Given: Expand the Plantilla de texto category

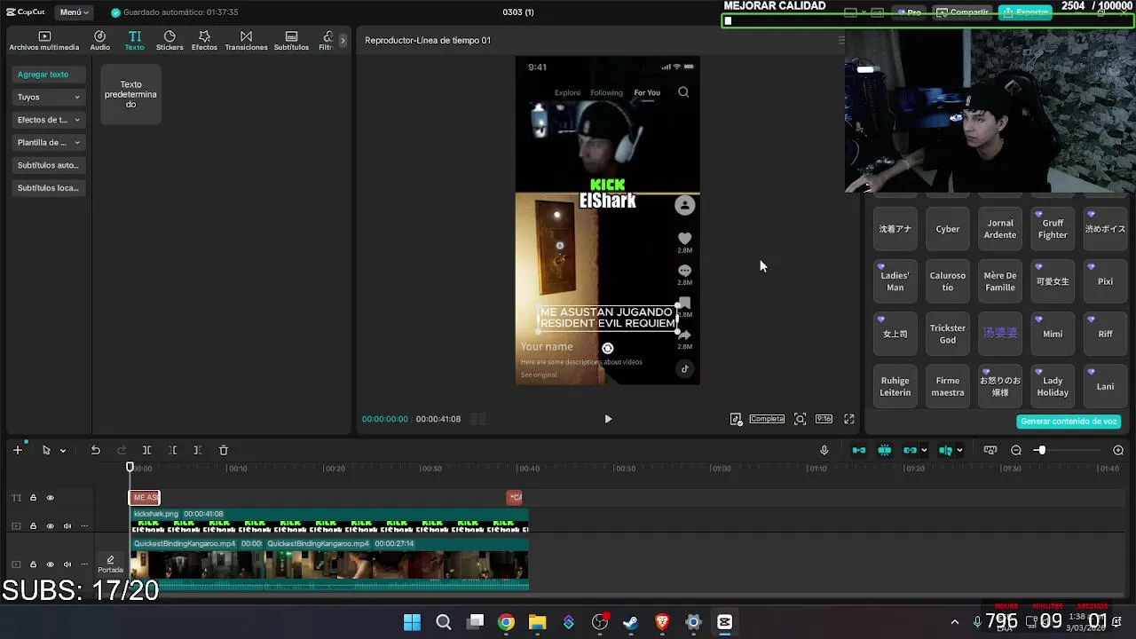Looking at the screenshot, I should coord(48,142).
